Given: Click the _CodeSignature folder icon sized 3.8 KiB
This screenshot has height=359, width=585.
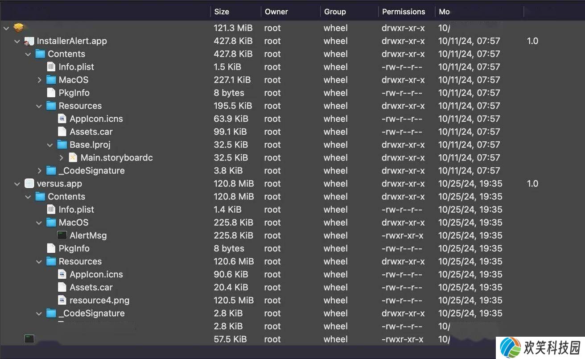Looking at the screenshot, I should tap(51, 170).
